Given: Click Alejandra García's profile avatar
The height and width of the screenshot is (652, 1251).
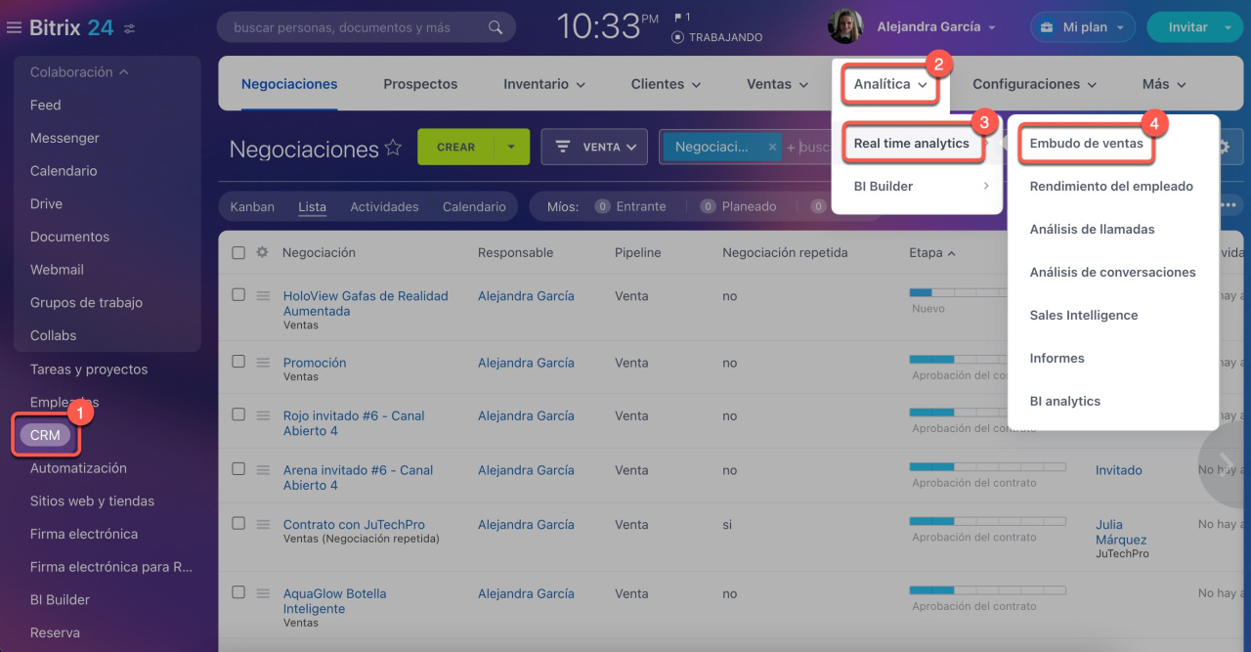Looking at the screenshot, I should coord(845,27).
